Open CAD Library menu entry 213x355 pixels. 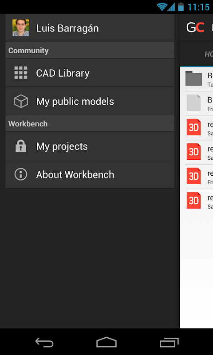tap(90, 73)
